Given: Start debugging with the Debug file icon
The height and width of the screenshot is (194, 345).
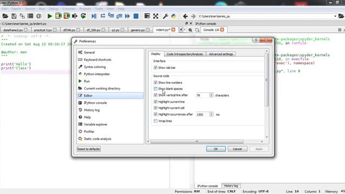Looking at the screenshot, I should [94, 16].
